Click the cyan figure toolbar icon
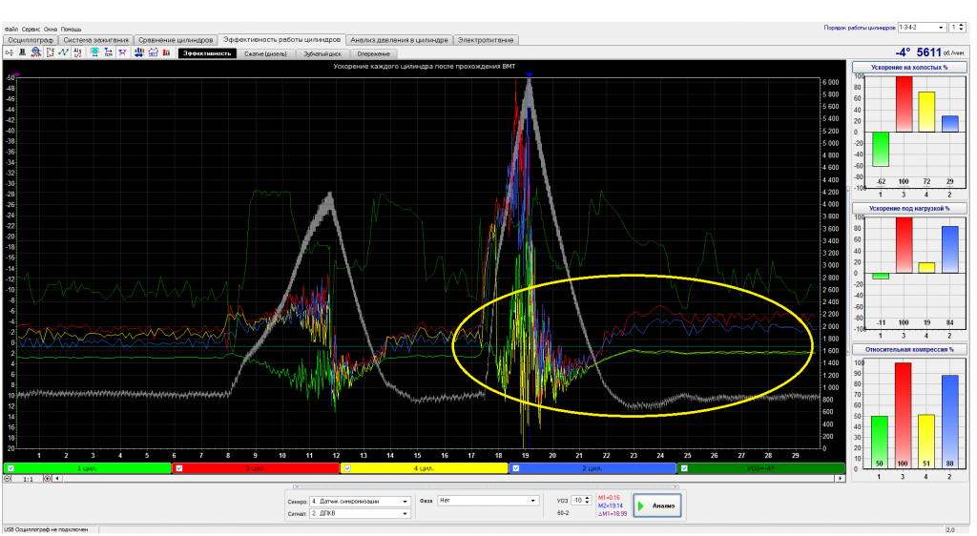The width and height of the screenshot is (977, 536). click(x=94, y=52)
